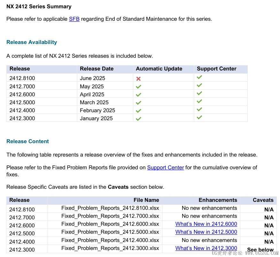Viewport: 280px width, 257px height.
Task: Click Fixed_Problem_Reports_2412.6000.xlsx file name
Action: [110, 224]
